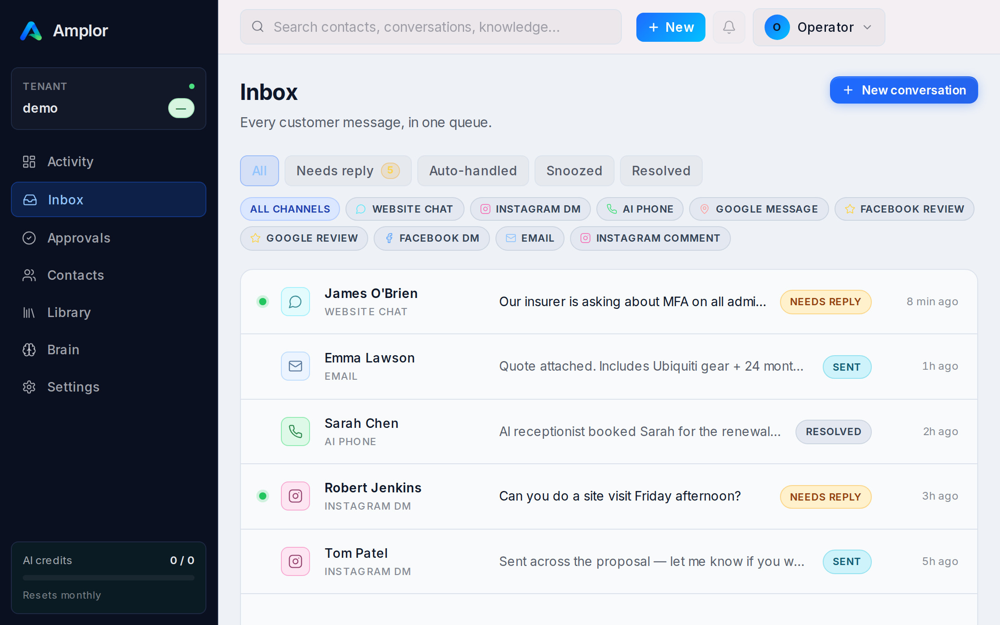Filter by Instagram Comment channel
The image size is (1000, 625).
(650, 238)
